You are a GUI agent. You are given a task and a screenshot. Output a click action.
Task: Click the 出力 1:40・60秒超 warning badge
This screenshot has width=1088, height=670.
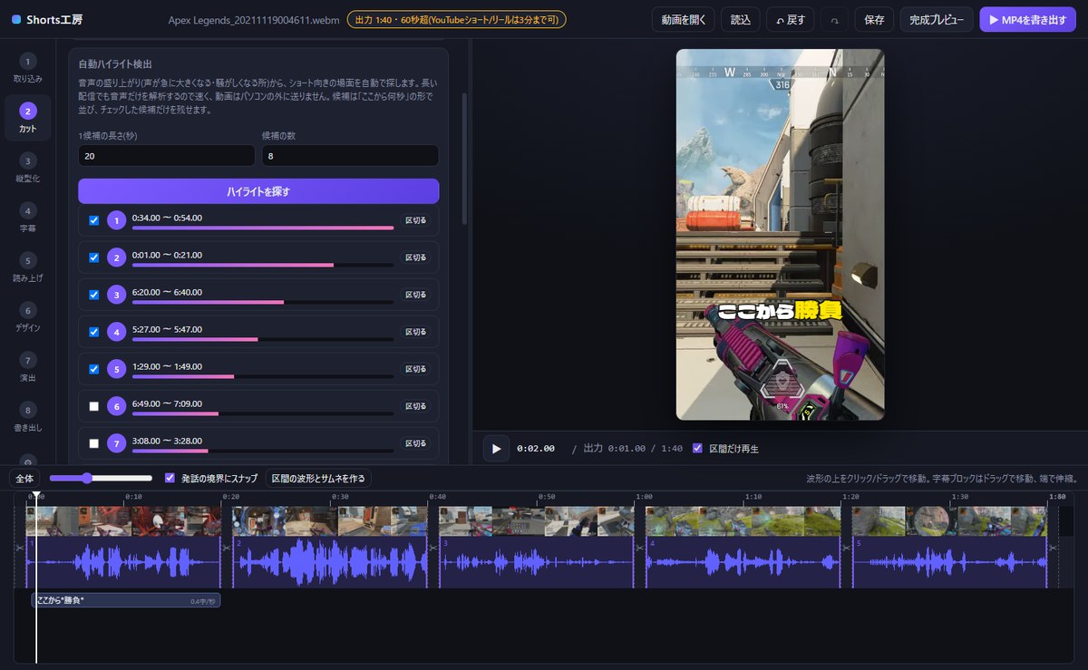tap(456, 19)
